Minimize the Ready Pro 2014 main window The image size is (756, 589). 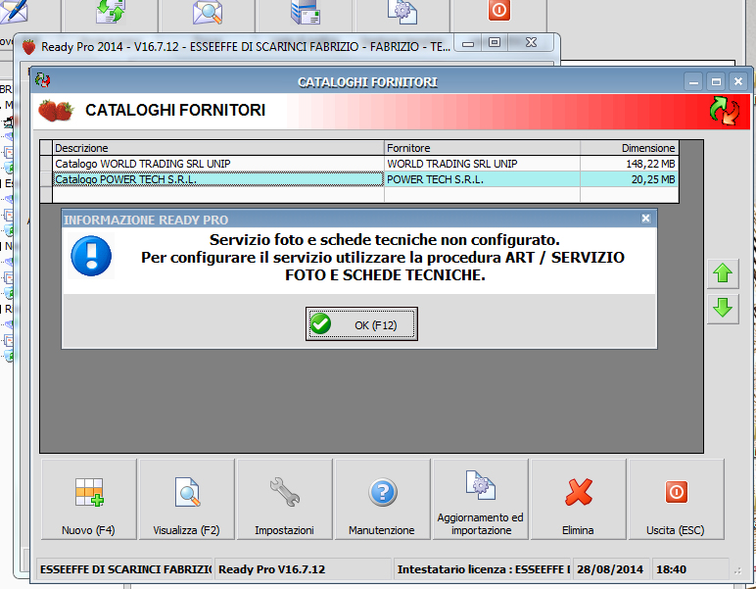pyautogui.click(x=468, y=43)
